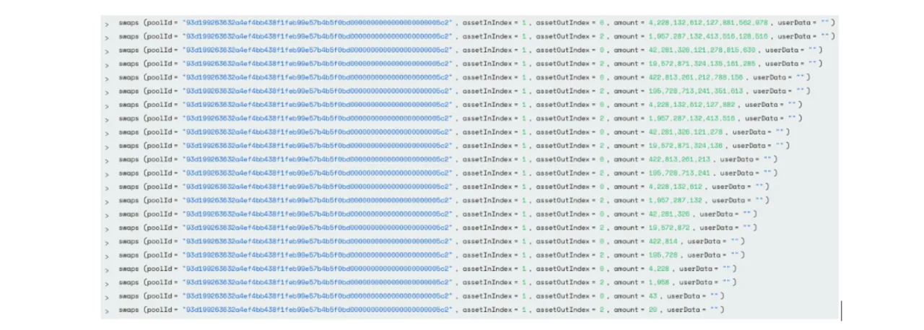This screenshot has width=924, height=330.
Task: Click the amount value 422,813,261,212,788,156
Action: [x=694, y=77]
